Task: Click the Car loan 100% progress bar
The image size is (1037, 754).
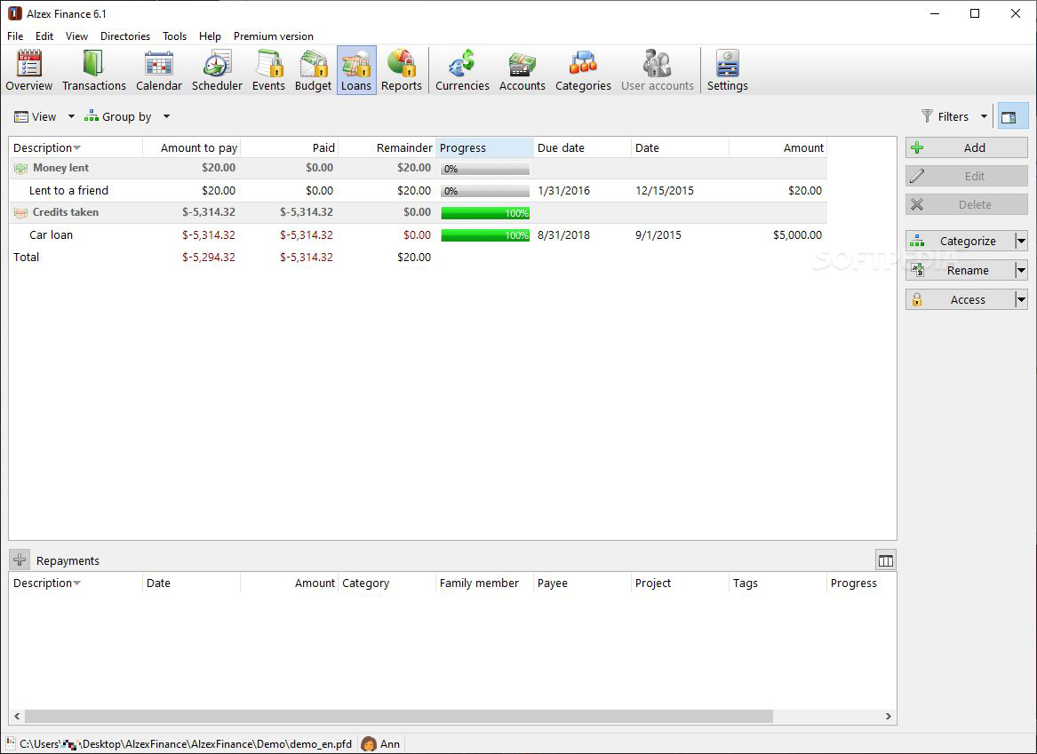Action: coord(485,235)
